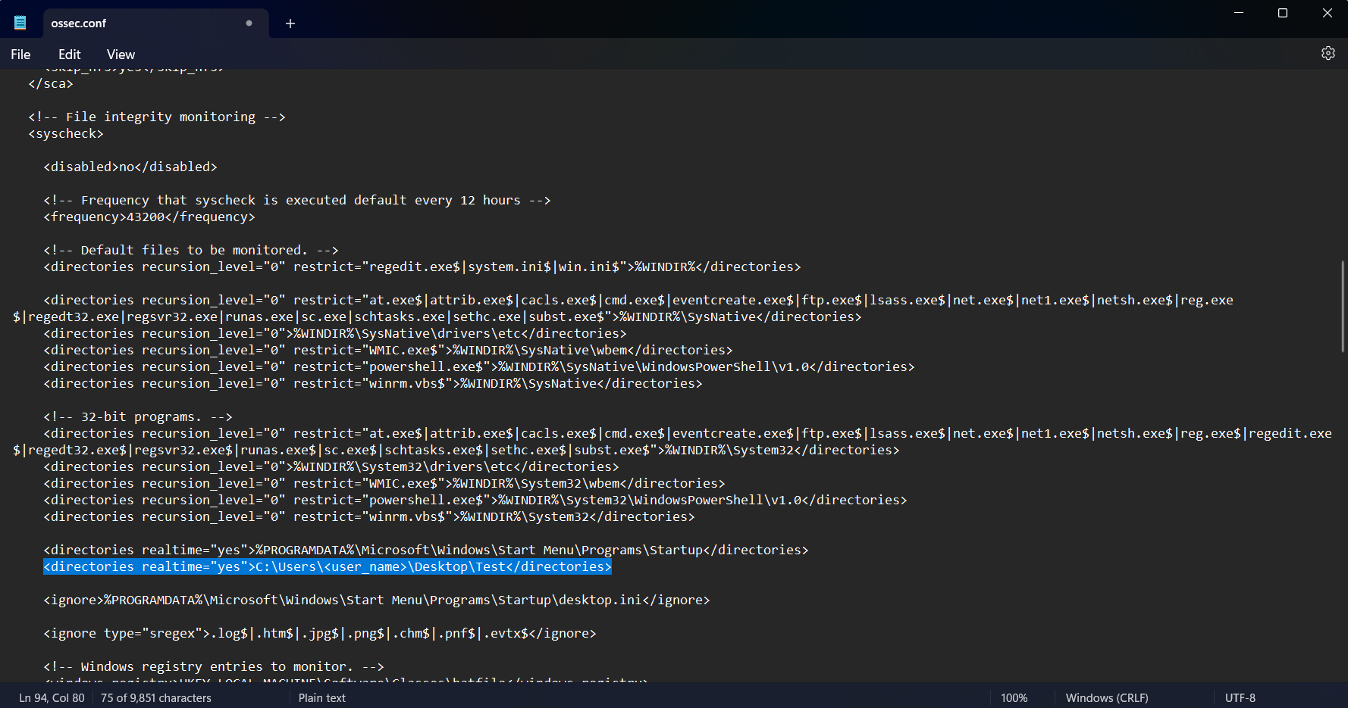Click the System32\wbem WMIC.exe line
Viewport: 1348px width, 708px height.
coord(384,483)
